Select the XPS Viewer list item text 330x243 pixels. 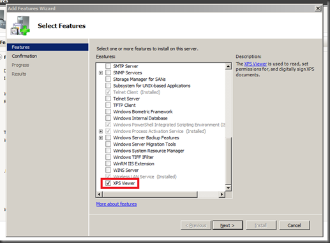point(124,183)
